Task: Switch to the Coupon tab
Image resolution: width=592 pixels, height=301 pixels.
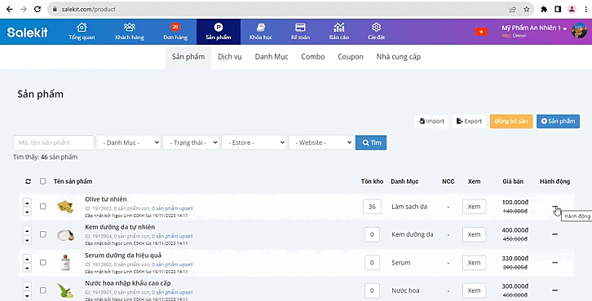Action: pos(351,57)
